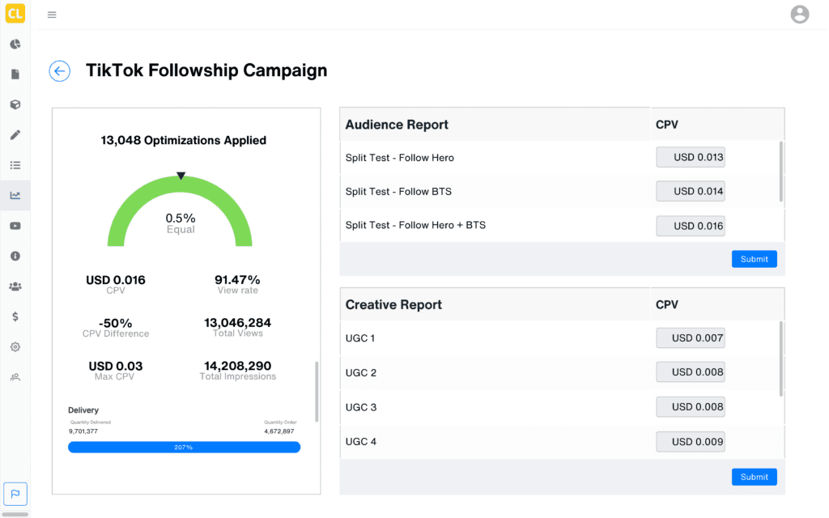Click the '14,208,290' total impressions value
The height and width of the screenshot is (518, 829).
(x=237, y=366)
